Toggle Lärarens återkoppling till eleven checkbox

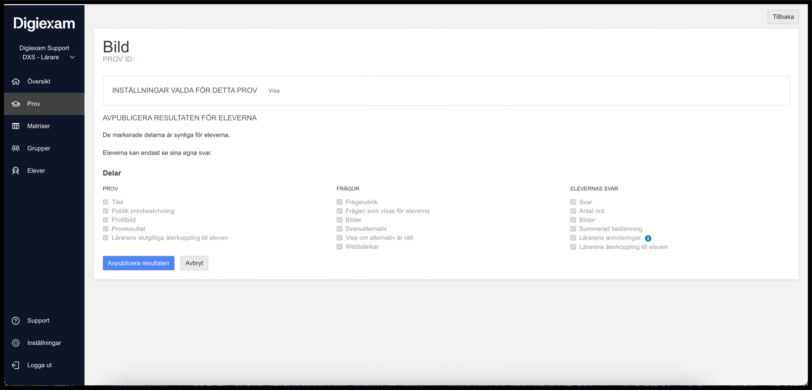573,247
